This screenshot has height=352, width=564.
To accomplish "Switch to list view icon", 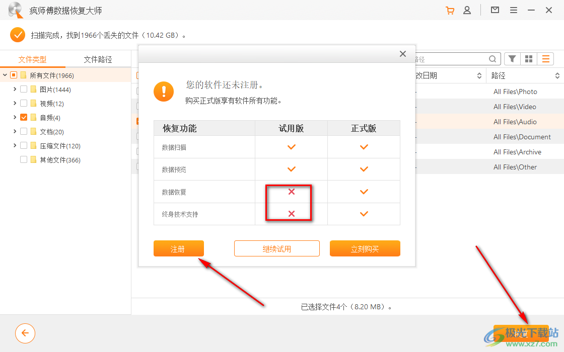I will (x=546, y=59).
